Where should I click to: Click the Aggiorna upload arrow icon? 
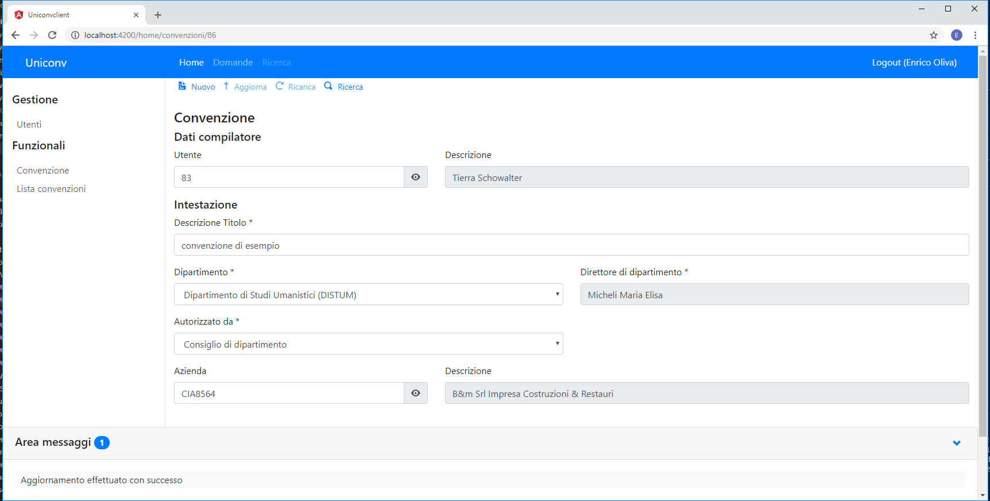click(x=226, y=86)
